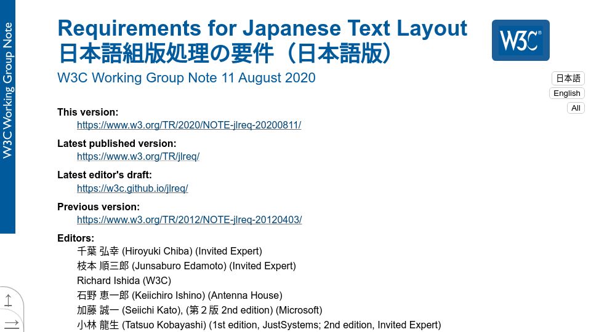The image size is (591, 332).
Task: Open the latest published version link
Action: point(138,156)
